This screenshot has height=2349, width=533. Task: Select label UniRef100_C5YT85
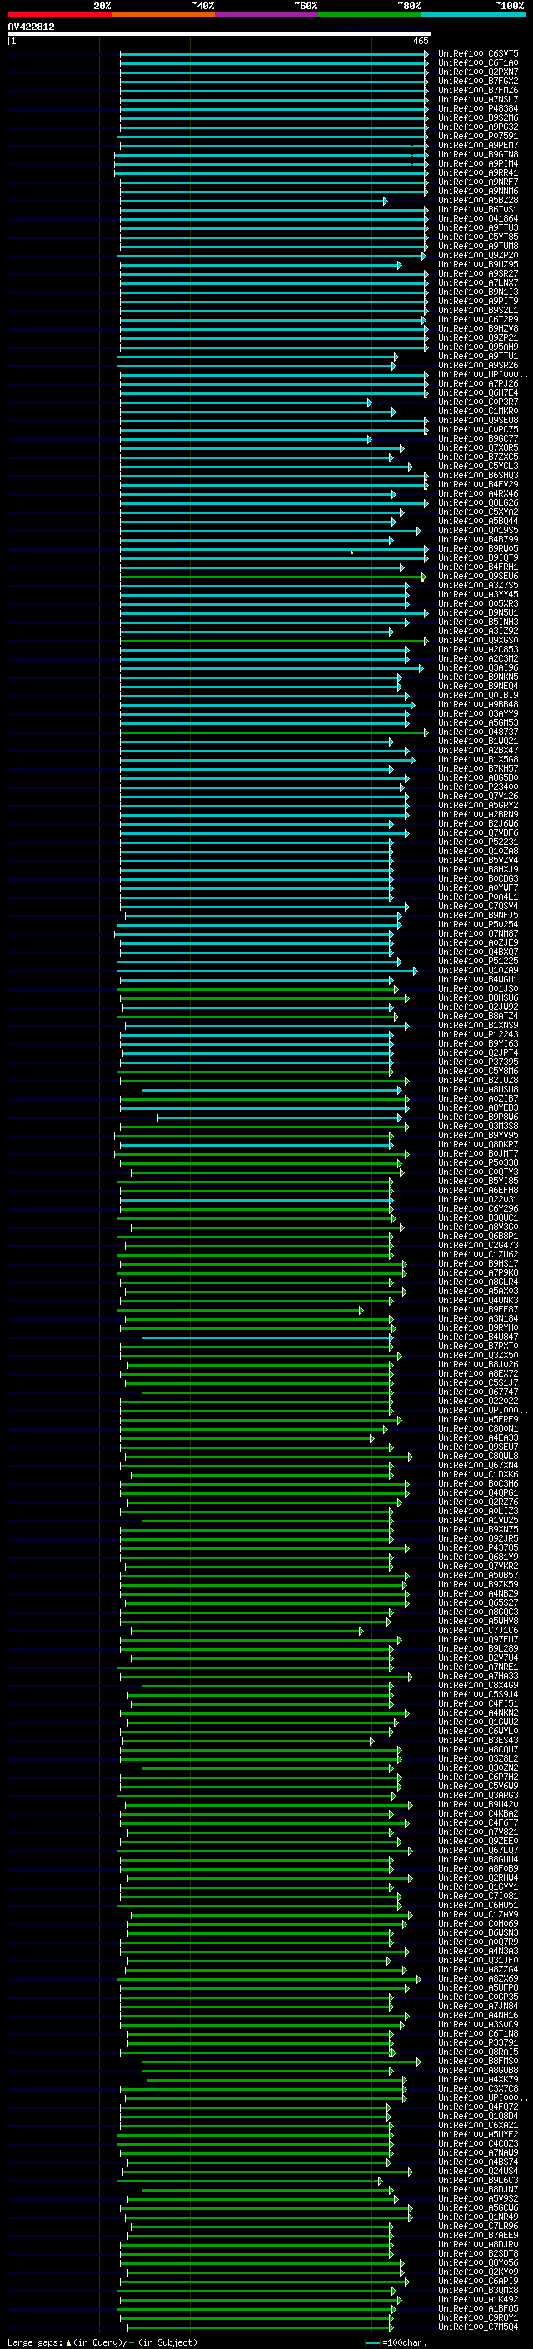coord(478,237)
